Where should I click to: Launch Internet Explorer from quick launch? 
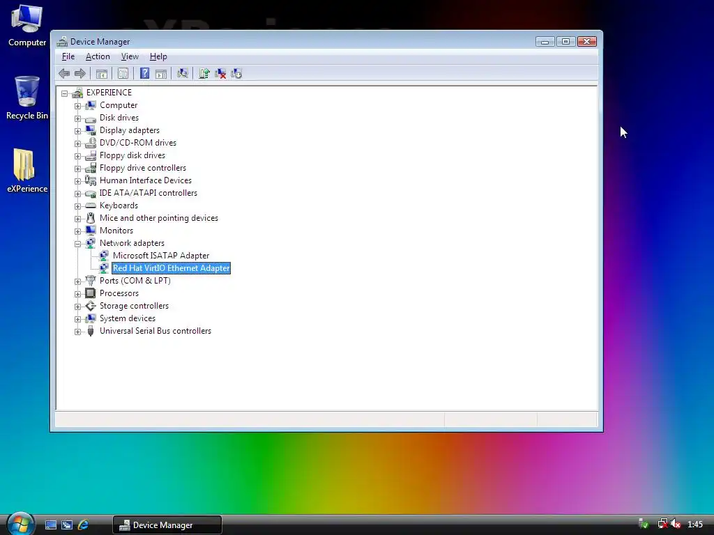(x=84, y=525)
